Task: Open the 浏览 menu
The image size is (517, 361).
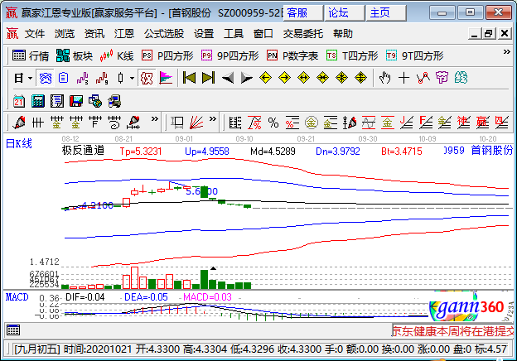Action: [x=65, y=34]
